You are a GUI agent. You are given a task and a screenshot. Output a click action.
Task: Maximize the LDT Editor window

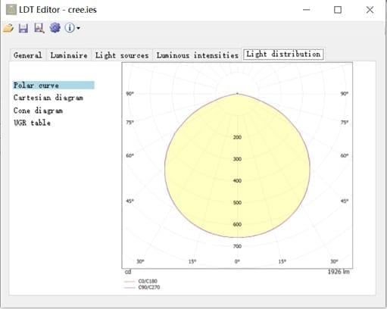[338, 10]
